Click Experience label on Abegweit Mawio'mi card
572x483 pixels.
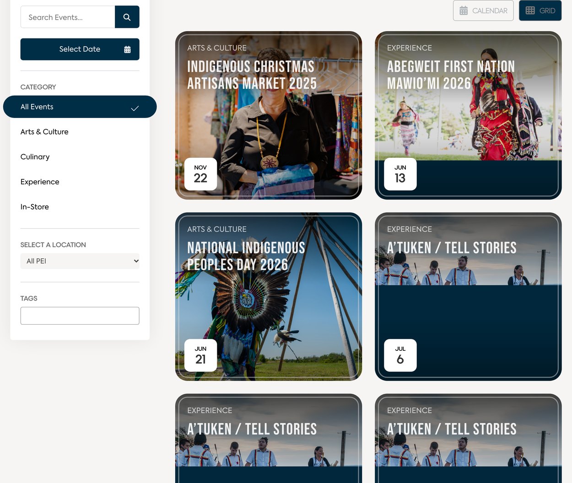pos(410,48)
